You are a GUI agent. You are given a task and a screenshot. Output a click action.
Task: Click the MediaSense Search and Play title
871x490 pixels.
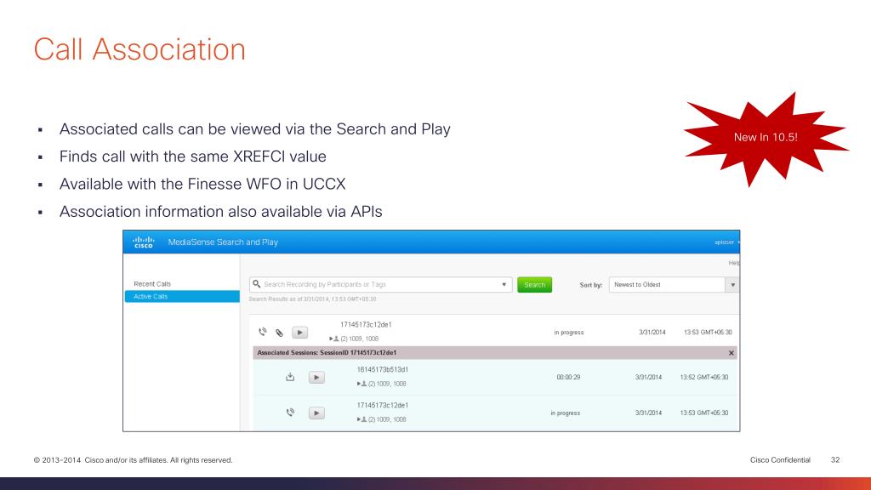pyautogui.click(x=223, y=242)
